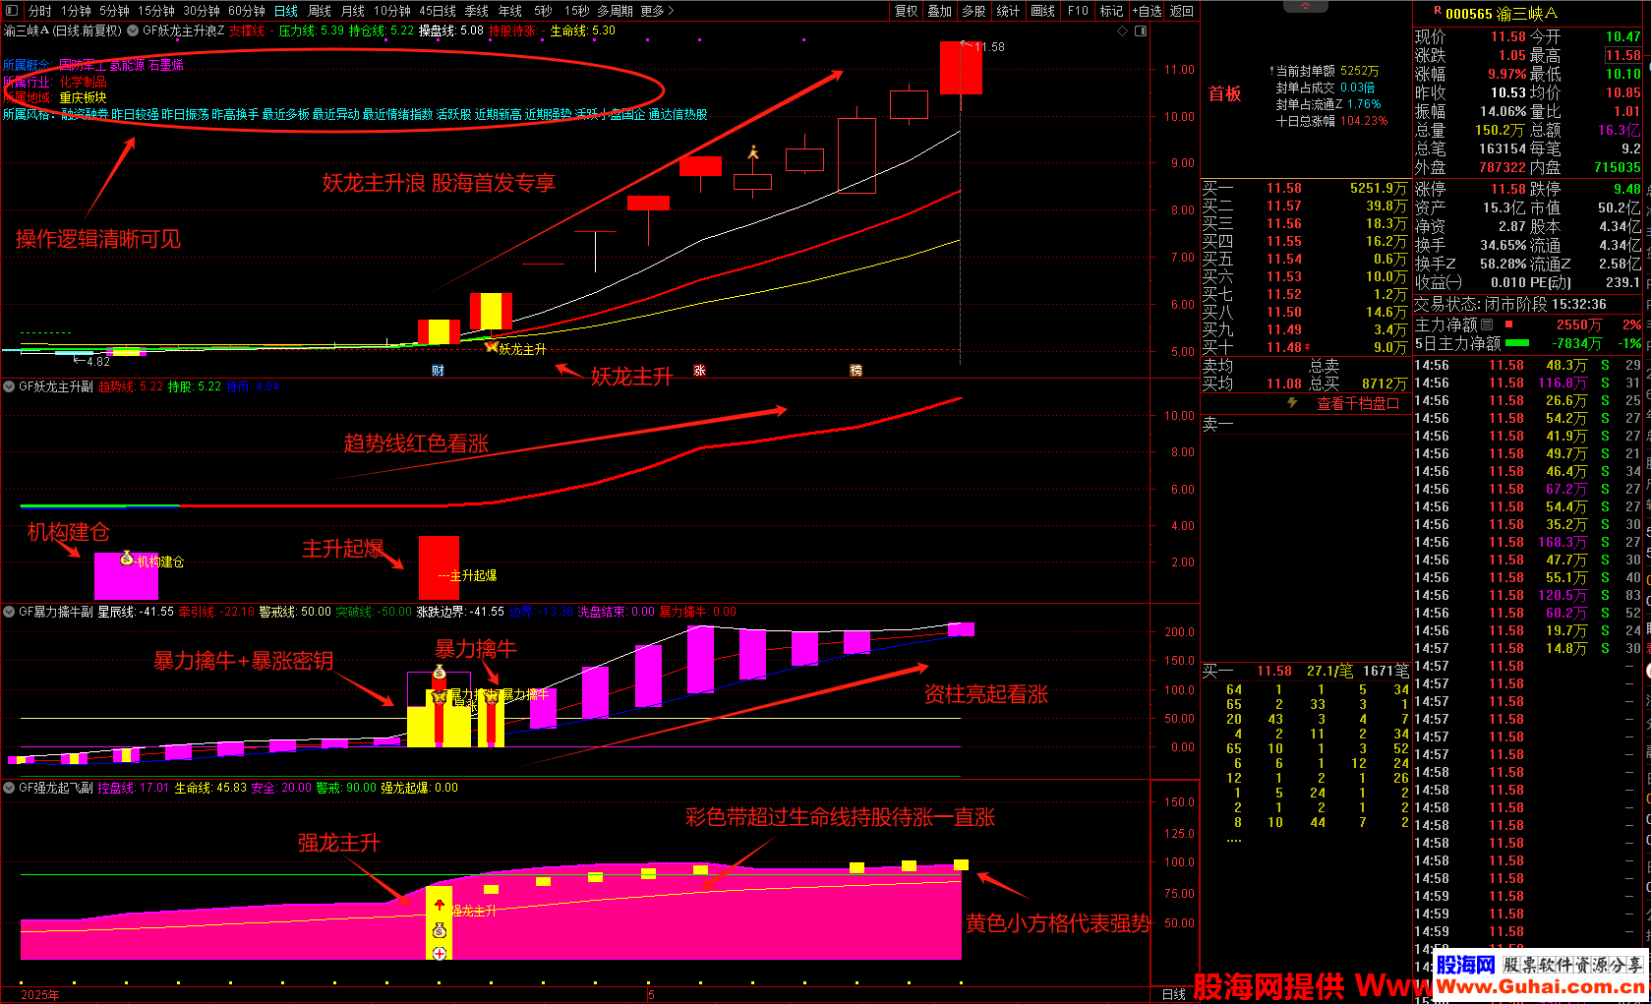Click the red up-arrow icon in 强龙主升 bar
Image resolution: width=1651 pixels, height=1004 pixels.
pos(440,906)
